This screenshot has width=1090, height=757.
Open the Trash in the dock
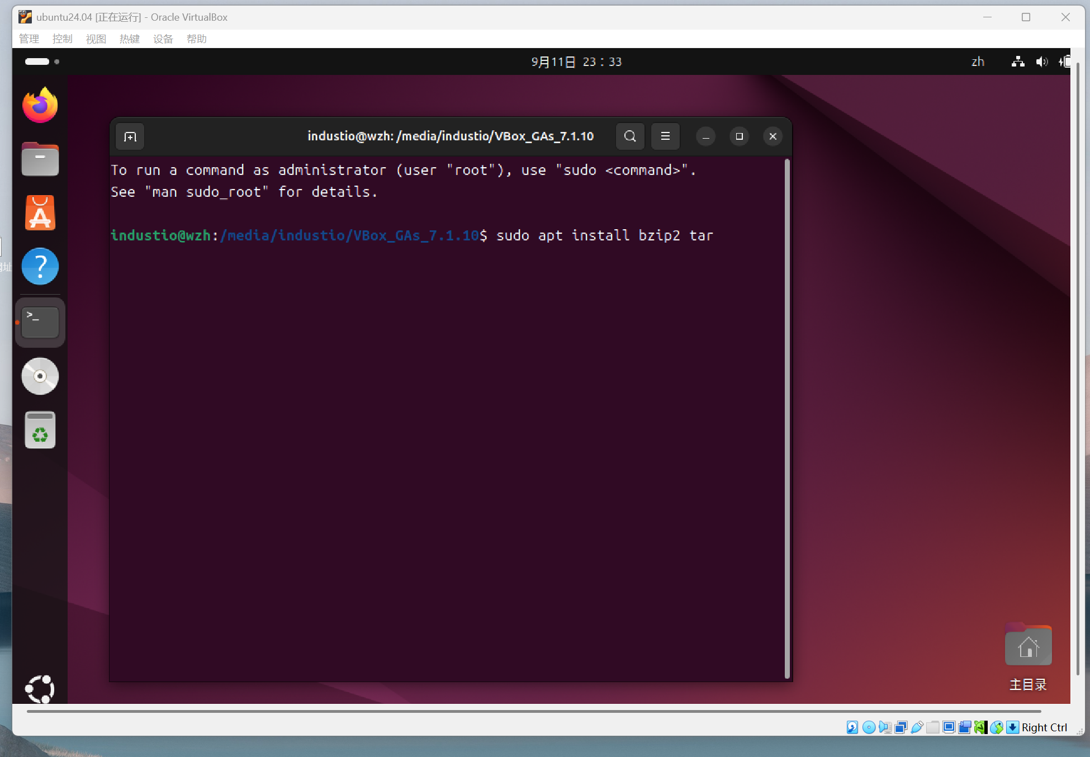(x=40, y=430)
